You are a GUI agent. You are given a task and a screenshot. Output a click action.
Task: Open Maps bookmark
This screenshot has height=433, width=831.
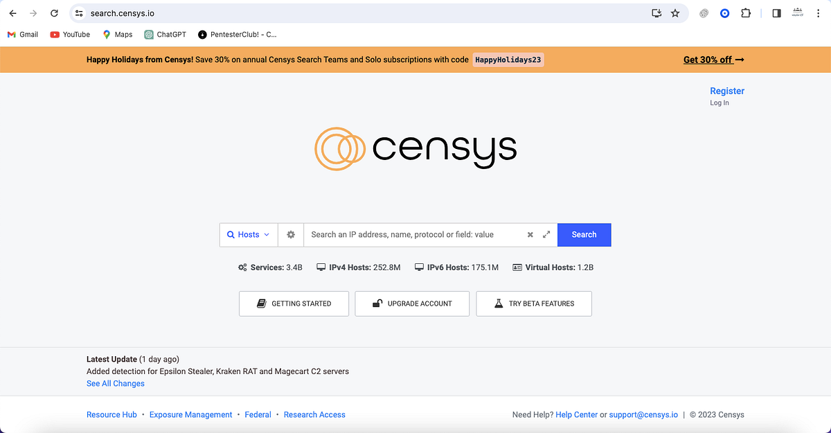(117, 35)
